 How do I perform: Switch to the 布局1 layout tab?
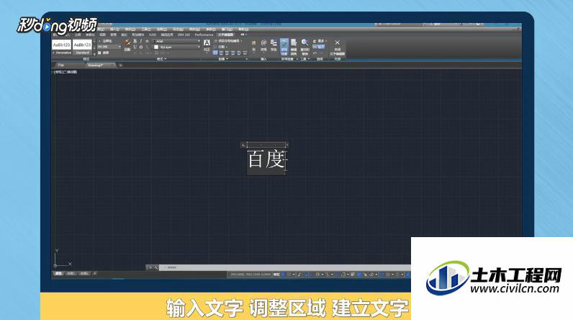pyautogui.click(x=71, y=273)
